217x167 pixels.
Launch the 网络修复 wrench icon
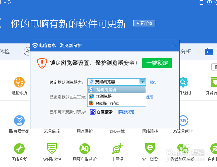(19, 149)
